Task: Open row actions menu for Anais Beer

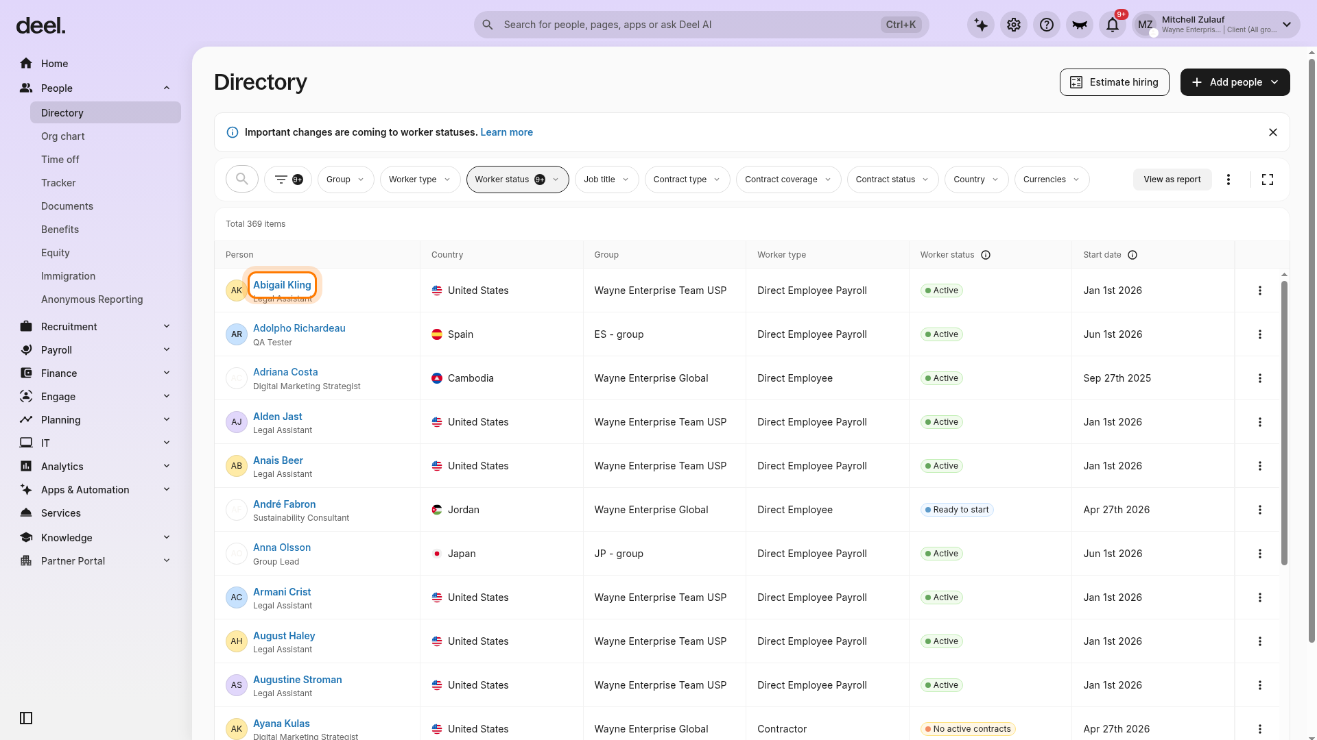Action: pyautogui.click(x=1260, y=466)
